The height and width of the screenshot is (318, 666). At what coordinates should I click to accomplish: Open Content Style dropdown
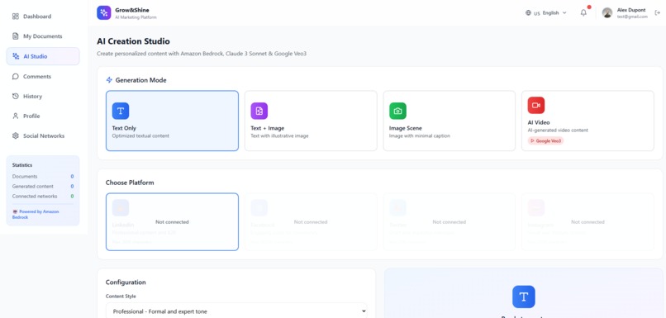(236, 311)
